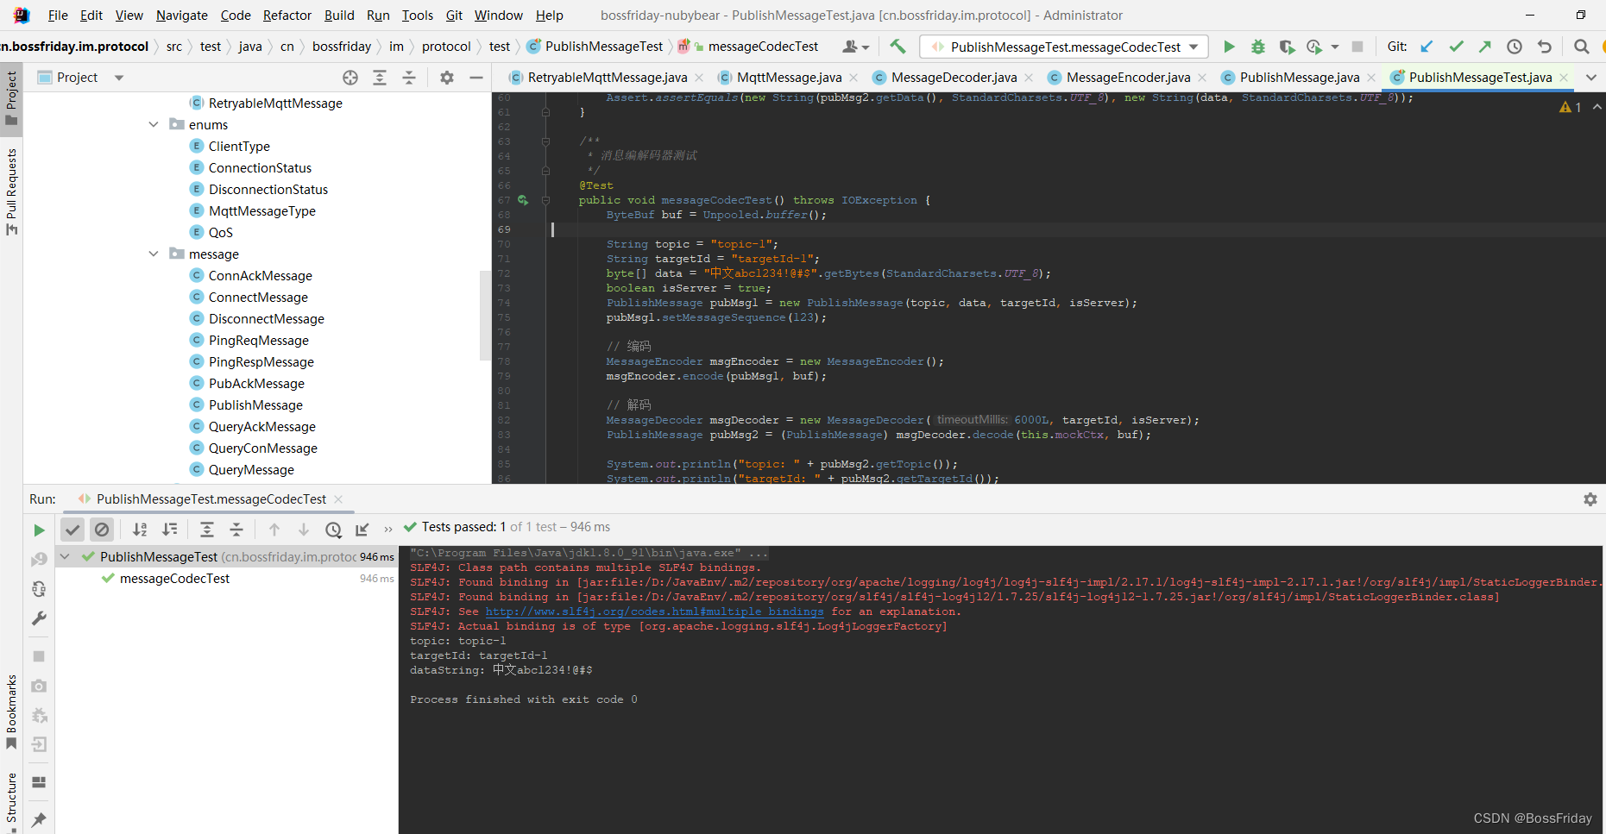
Task: Open the Refactor menu
Action: coord(287,16)
